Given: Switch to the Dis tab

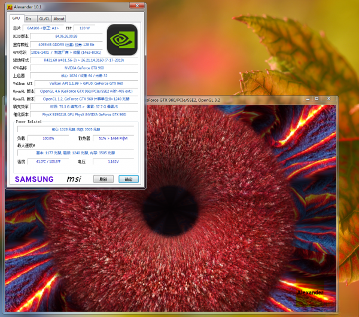Looking at the screenshot, I should click(x=28, y=19).
